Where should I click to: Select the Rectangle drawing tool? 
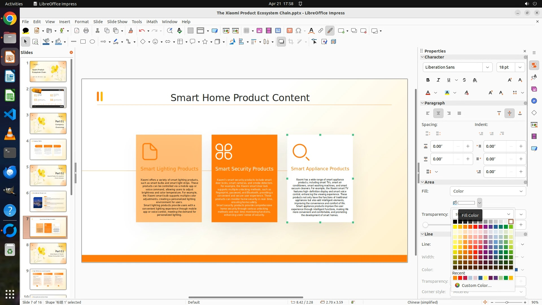83,42
